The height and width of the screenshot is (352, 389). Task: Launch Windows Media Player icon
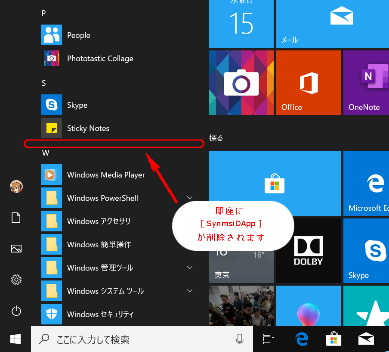(x=52, y=174)
